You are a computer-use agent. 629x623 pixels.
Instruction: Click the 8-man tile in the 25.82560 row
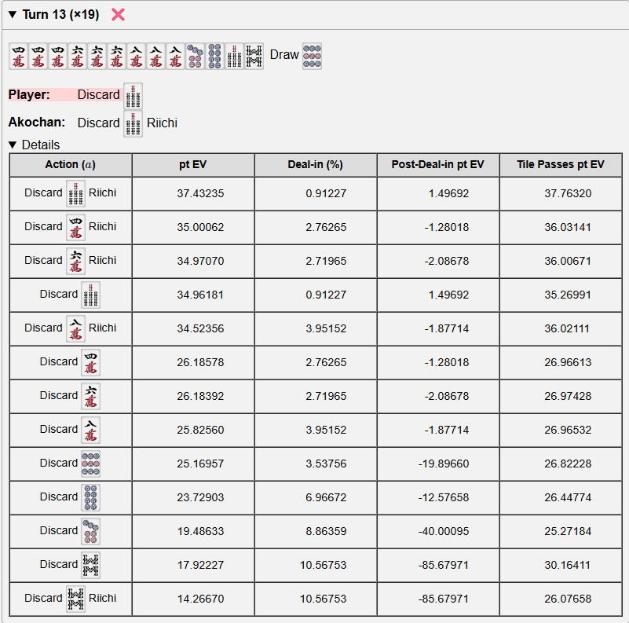click(90, 430)
